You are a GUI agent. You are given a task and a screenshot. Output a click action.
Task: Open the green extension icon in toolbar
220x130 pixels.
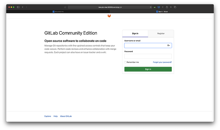(x=155, y=7)
